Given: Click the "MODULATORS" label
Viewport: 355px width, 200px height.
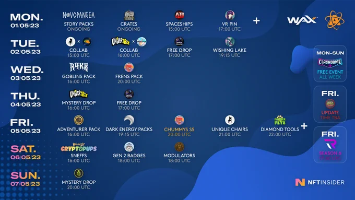Looking at the screenshot, I should pos(179,156).
